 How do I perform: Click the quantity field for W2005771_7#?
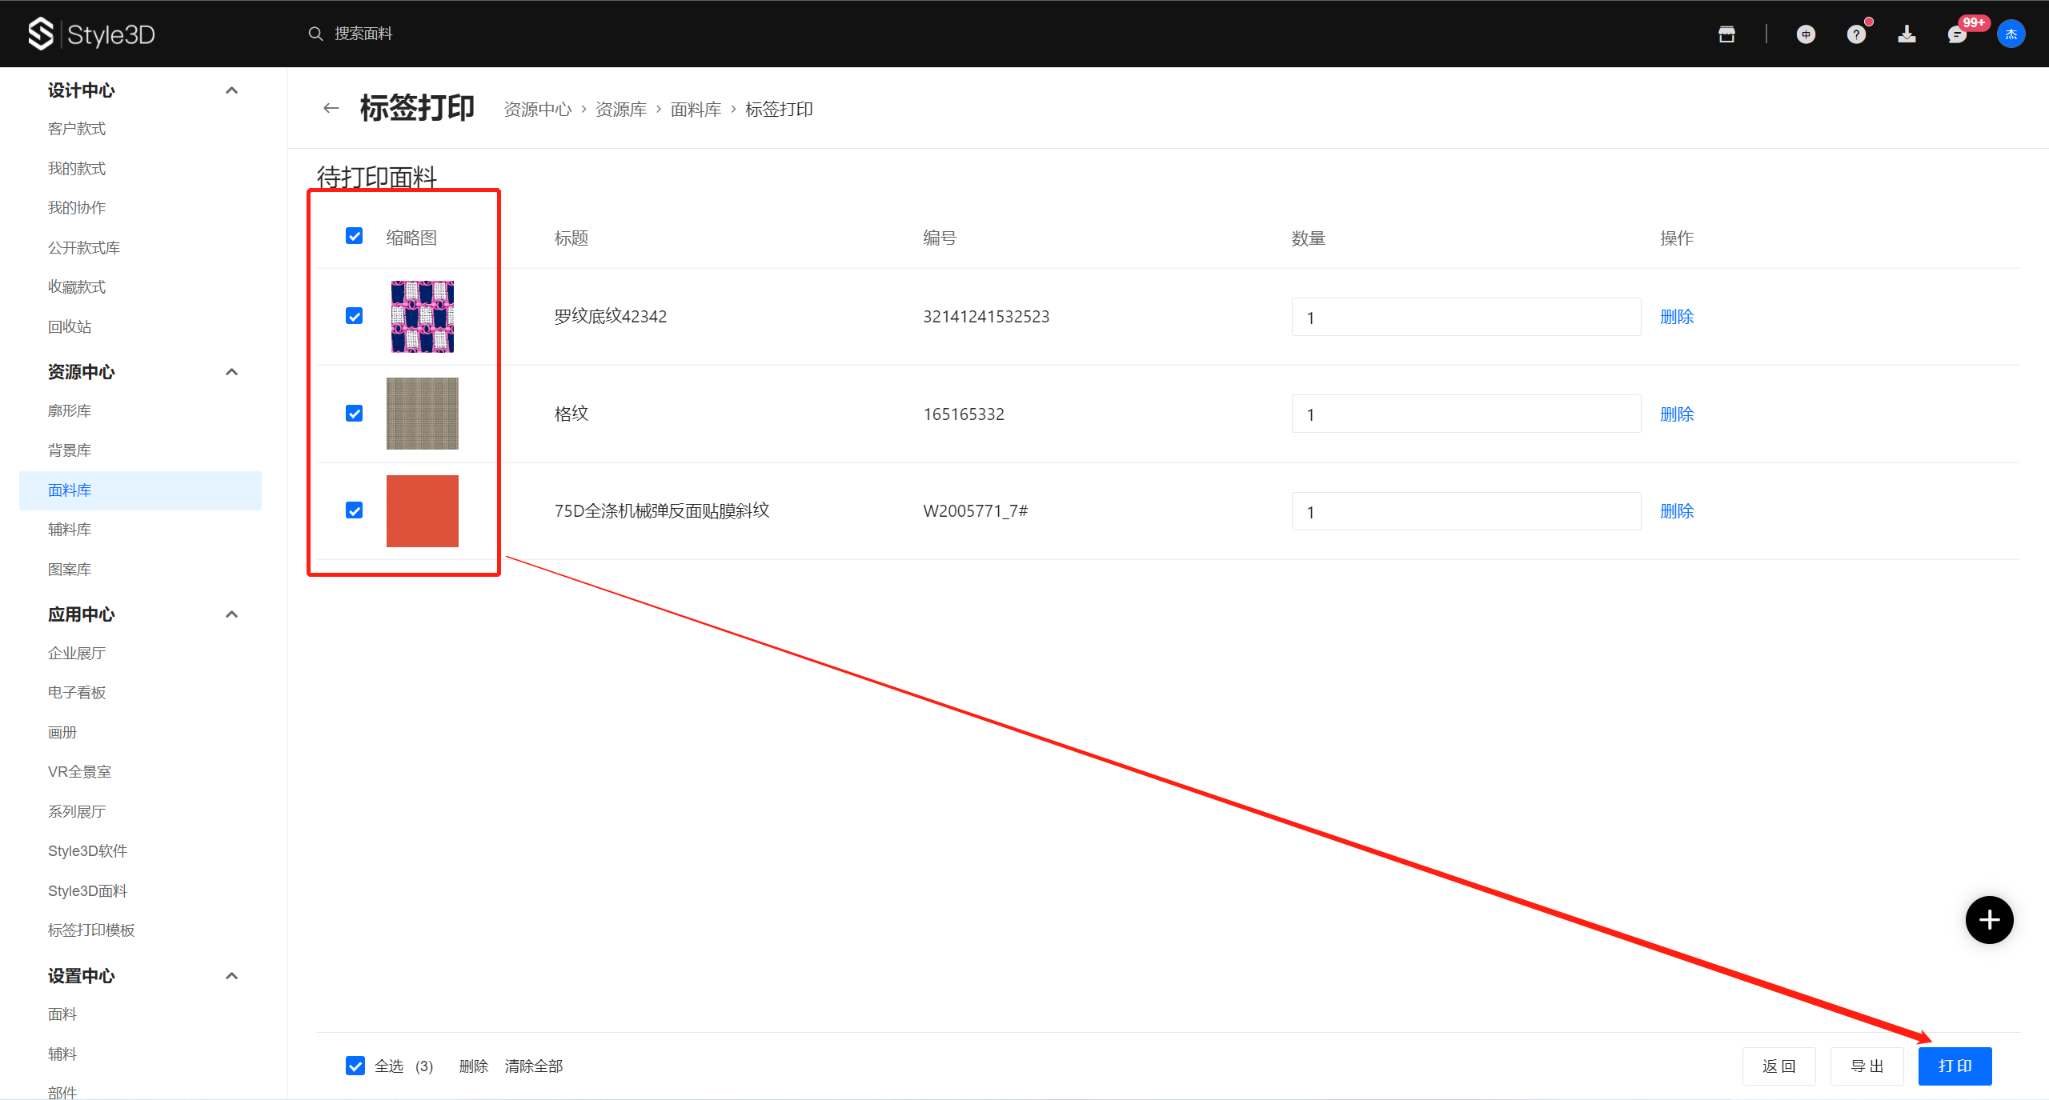coord(1465,511)
